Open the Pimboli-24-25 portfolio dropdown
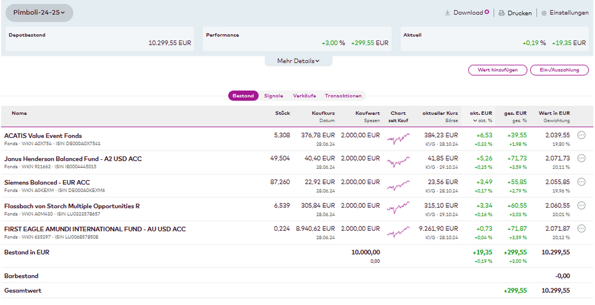Screen dimensions: 595x305 pyautogui.click(x=39, y=12)
